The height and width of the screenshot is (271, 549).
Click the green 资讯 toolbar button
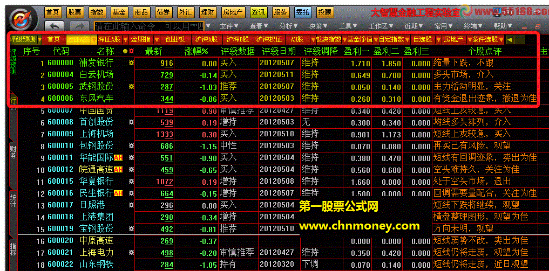pyautogui.click(x=259, y=12)
